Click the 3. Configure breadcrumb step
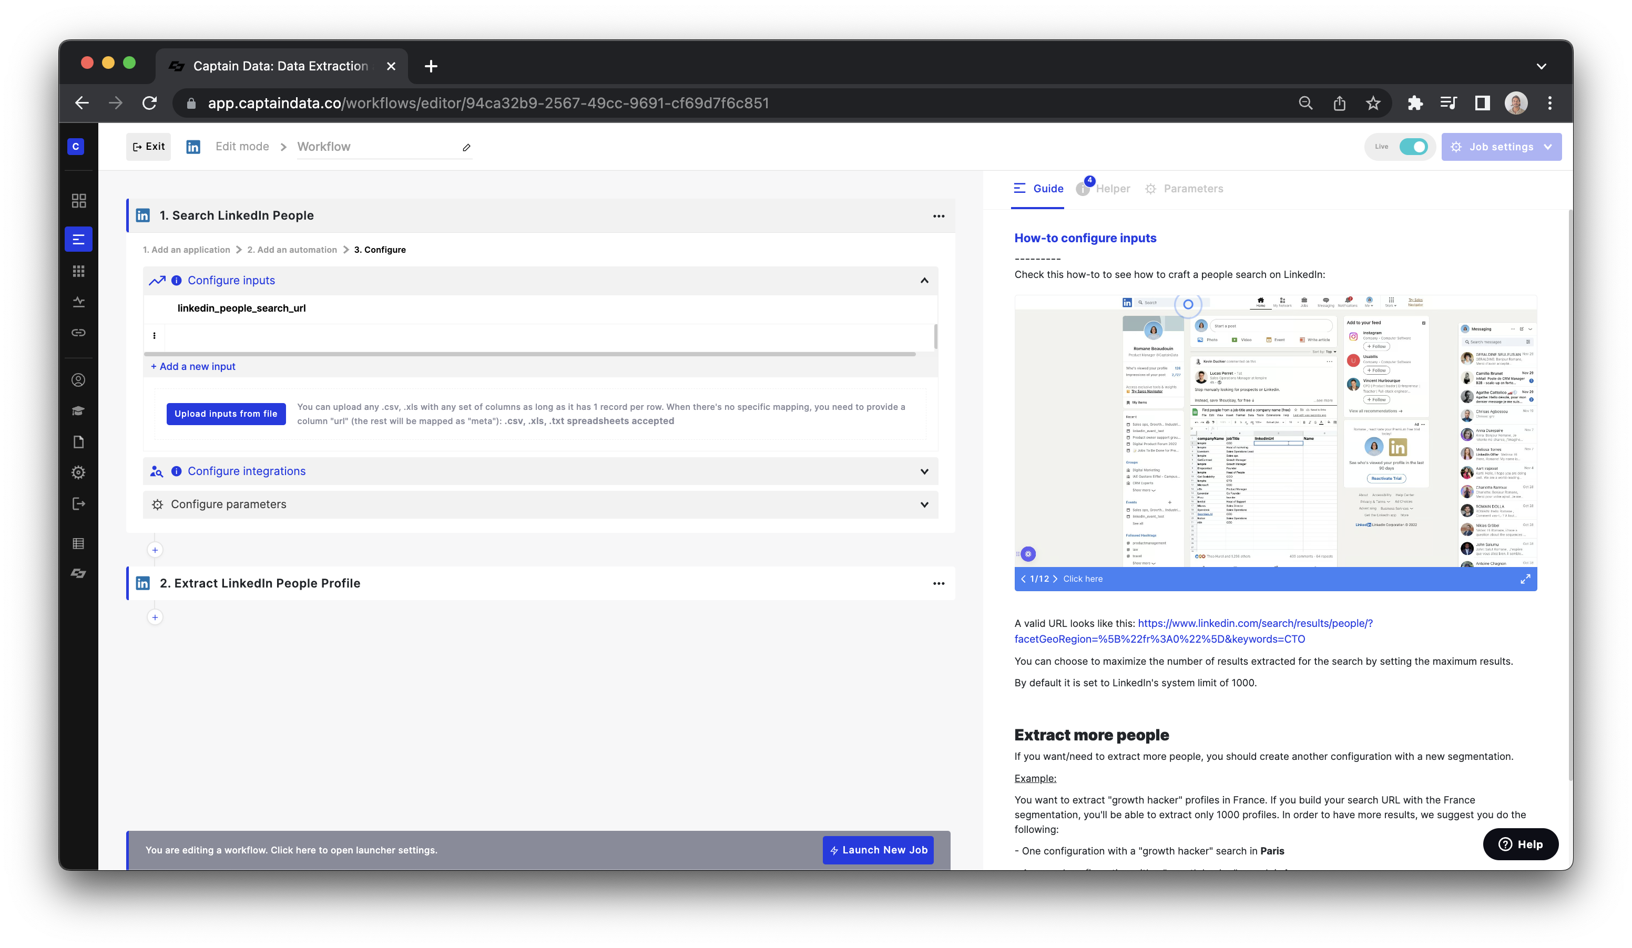The width and height of the screenshot is (1632, 948). (380, 250)
